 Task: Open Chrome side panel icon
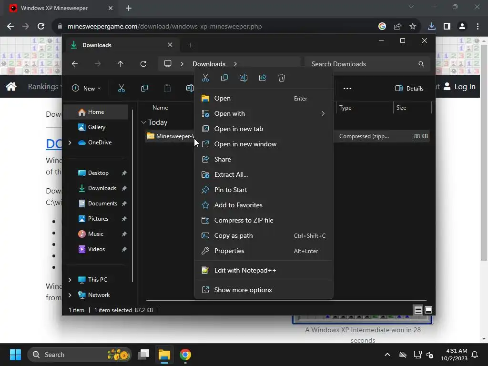coord(447,27)
